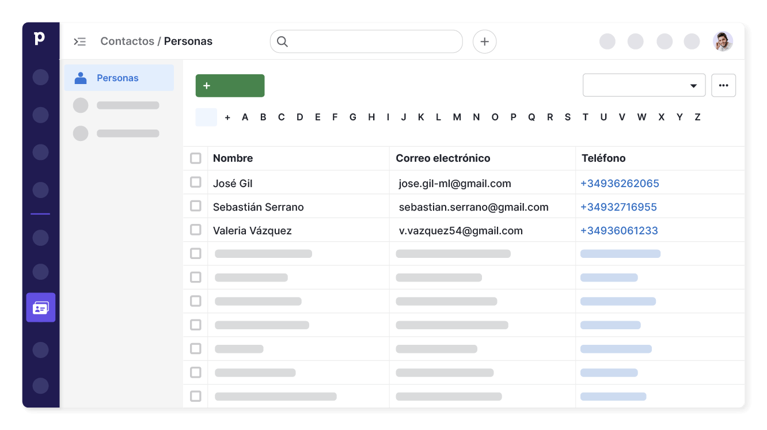Click the magnifying glass search icon

(x=282, y=41)
